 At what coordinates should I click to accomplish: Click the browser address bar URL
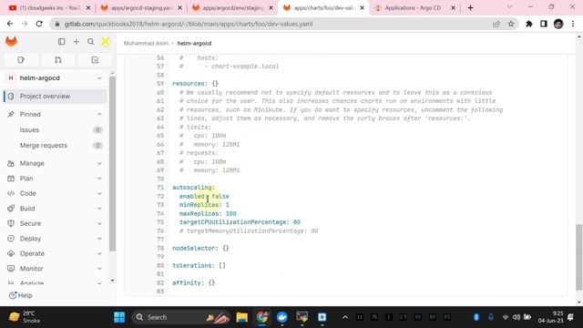[189, 24]
